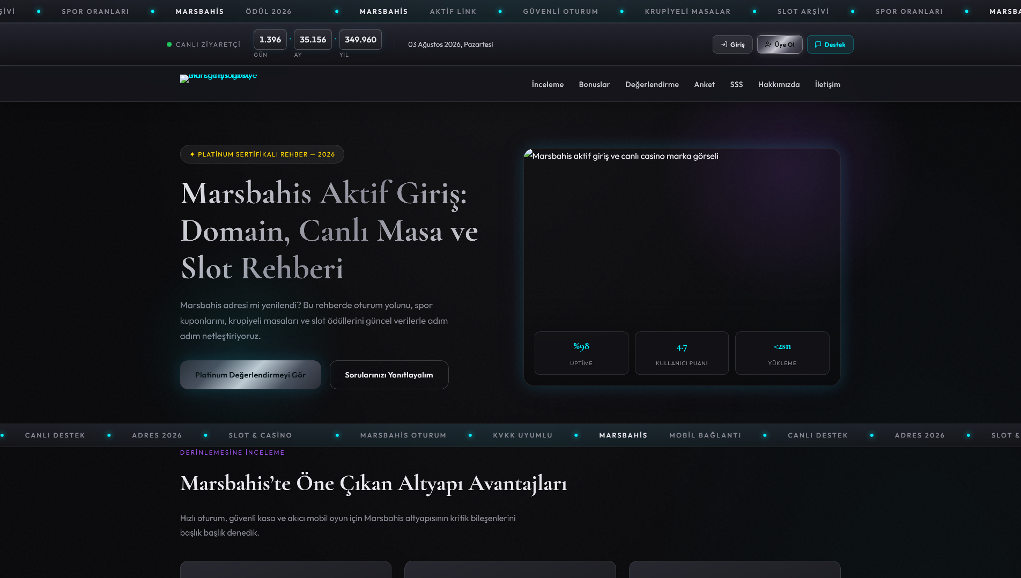Click the PLATİNUM SERTİFİKALI REHBER — 2026 badge

click(x=262, y=154)
